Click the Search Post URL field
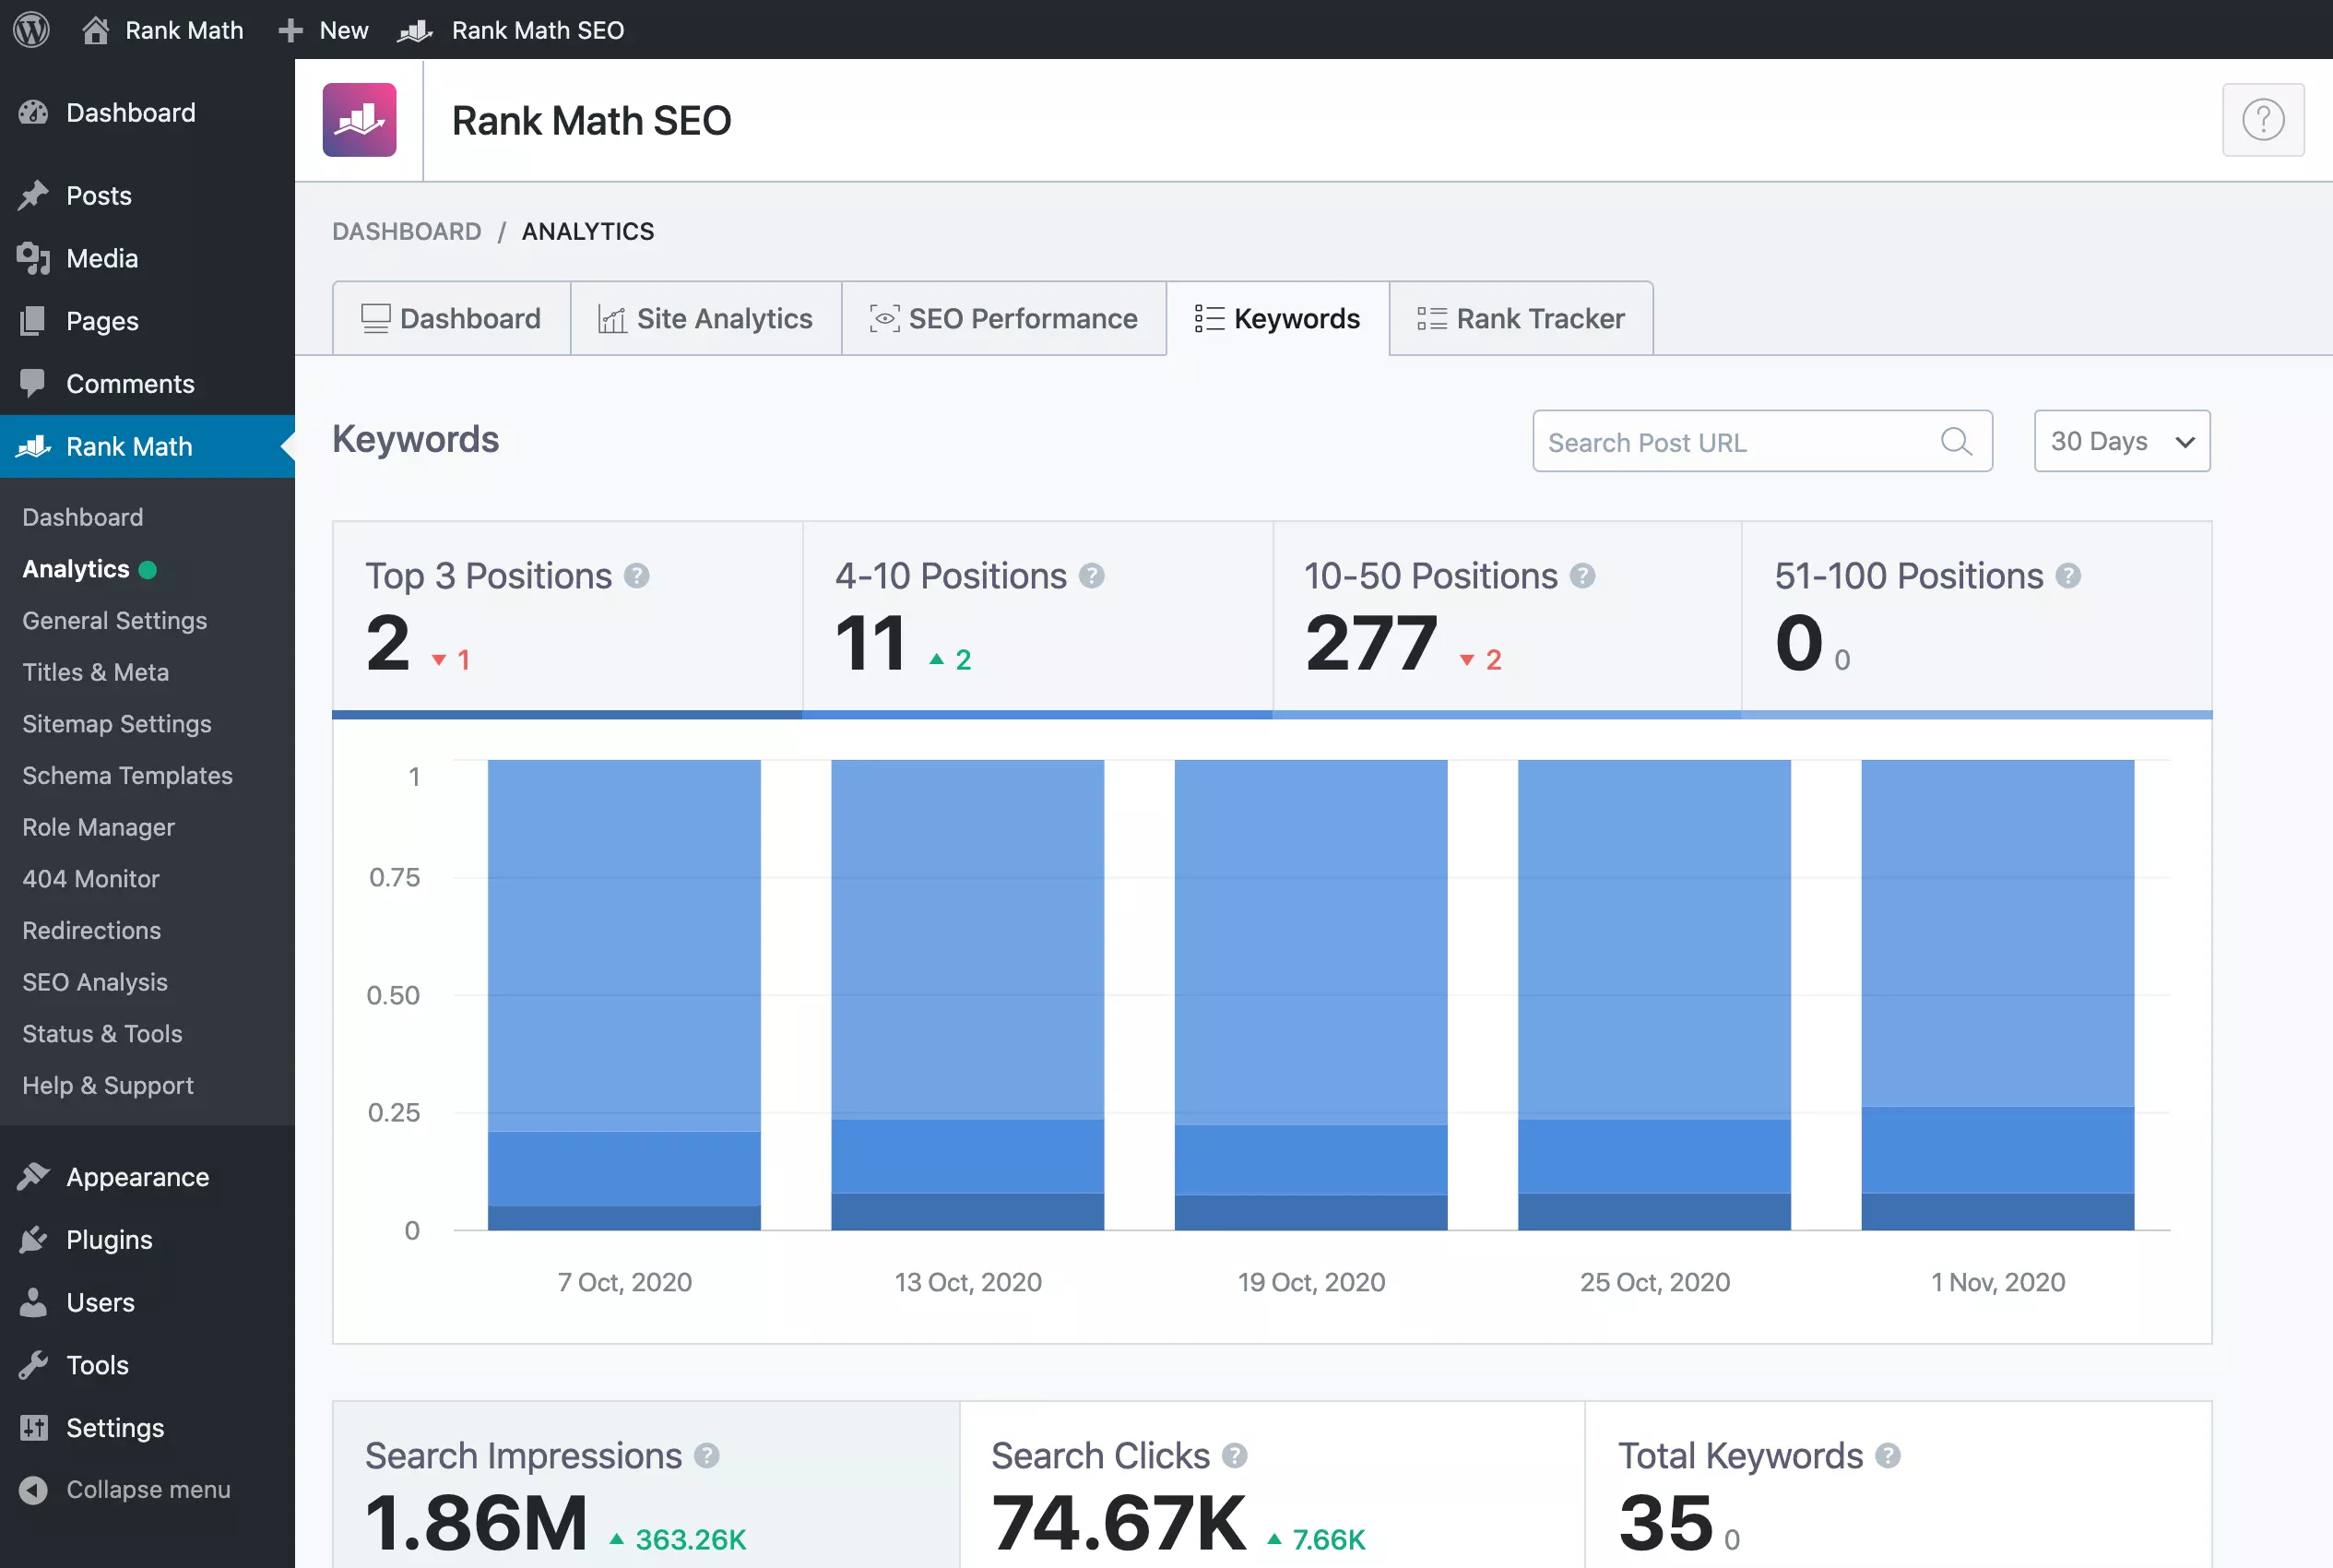The width and height of the screenshot is (2333, 1568). (1735, 441)
